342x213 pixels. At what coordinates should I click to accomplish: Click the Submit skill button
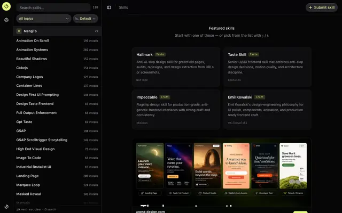click(x=322, y=7)
